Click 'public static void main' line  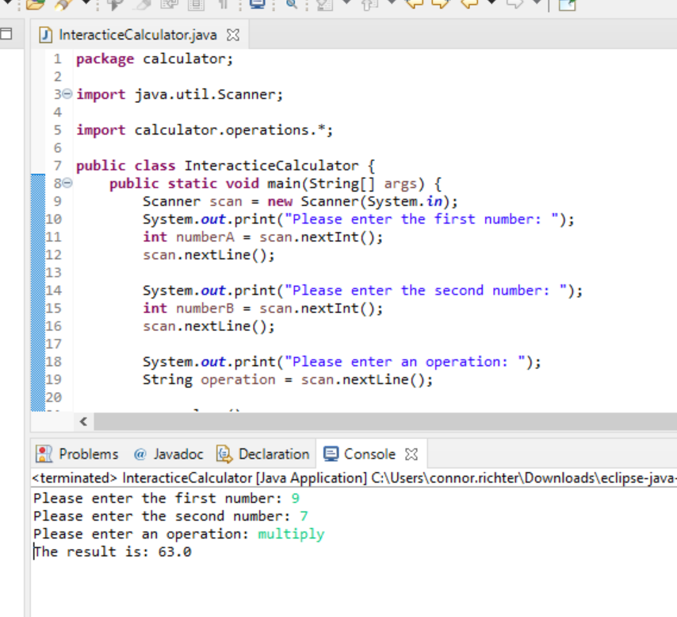point(275,184)
